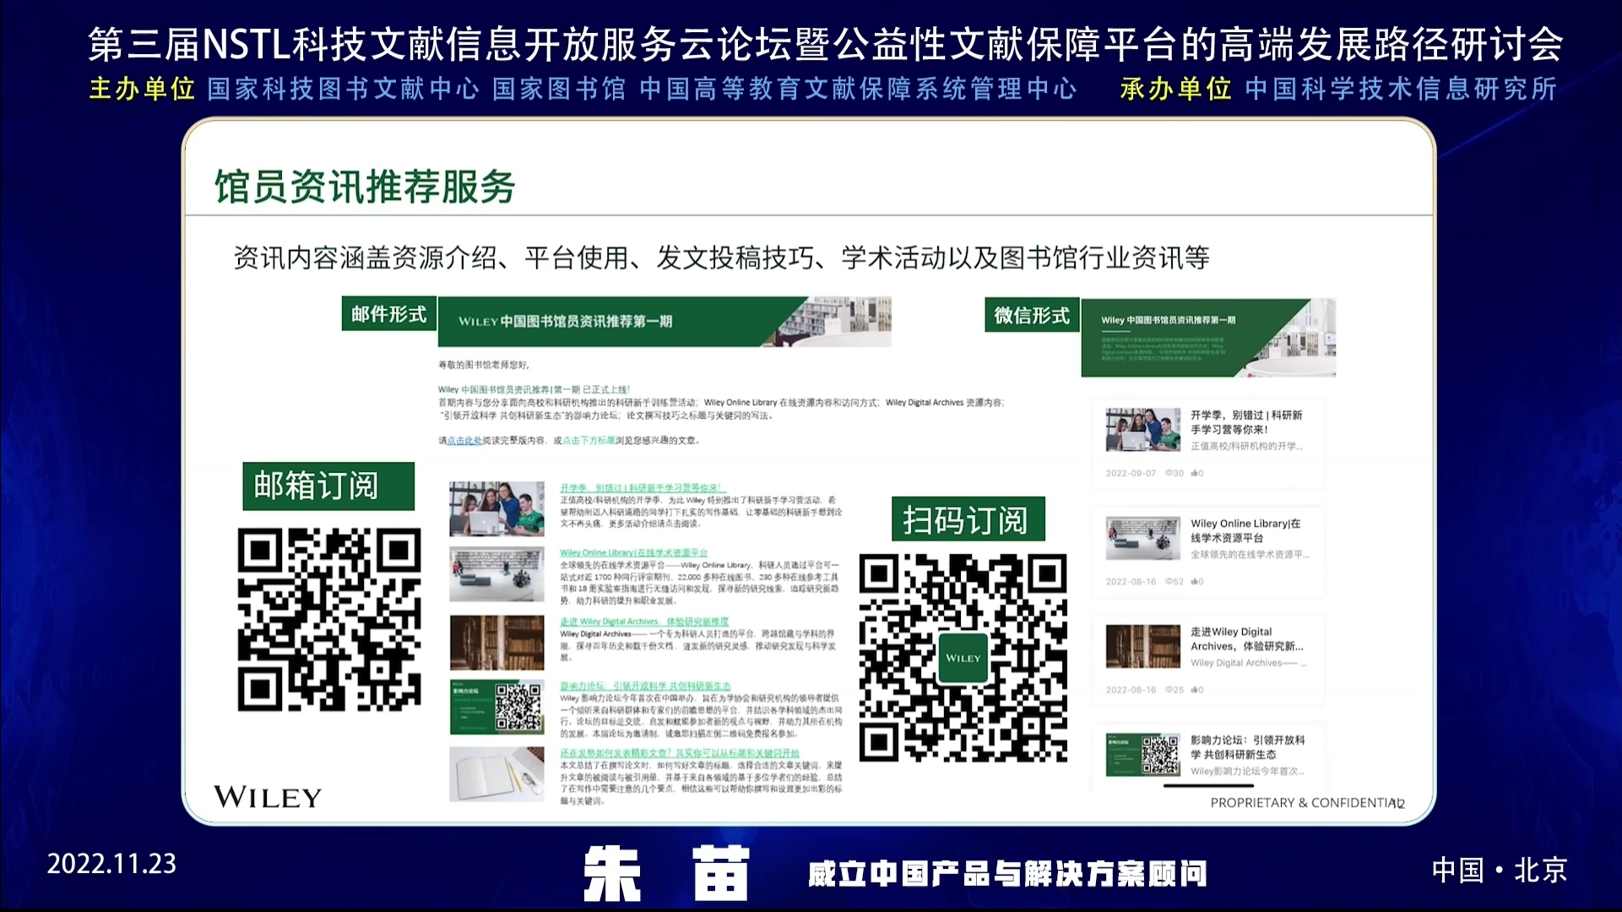The image size is (1622, 912).
Task: Click the green 邮件形式 label
Action: coord(388,313)
